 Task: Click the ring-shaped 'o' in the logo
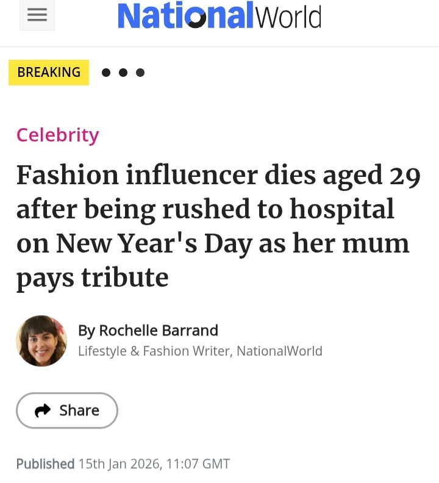(196, 19)
